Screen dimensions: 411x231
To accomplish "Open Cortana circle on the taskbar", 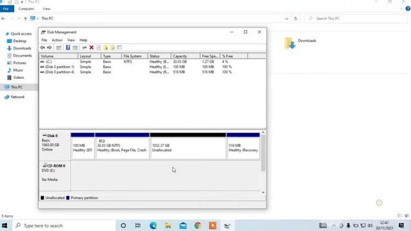I will point(123,225).
